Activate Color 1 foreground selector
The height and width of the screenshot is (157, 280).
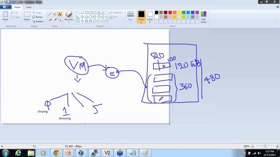pos(141,17)
